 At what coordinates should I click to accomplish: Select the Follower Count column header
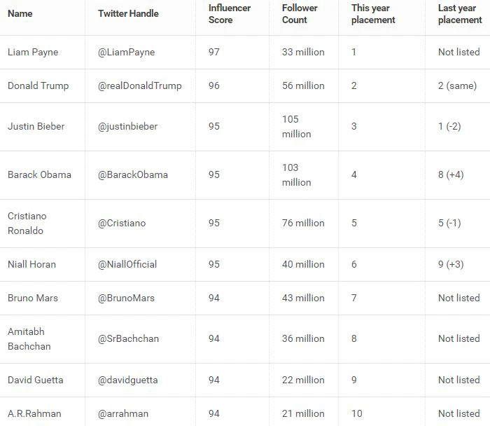[x=300, y=14]
